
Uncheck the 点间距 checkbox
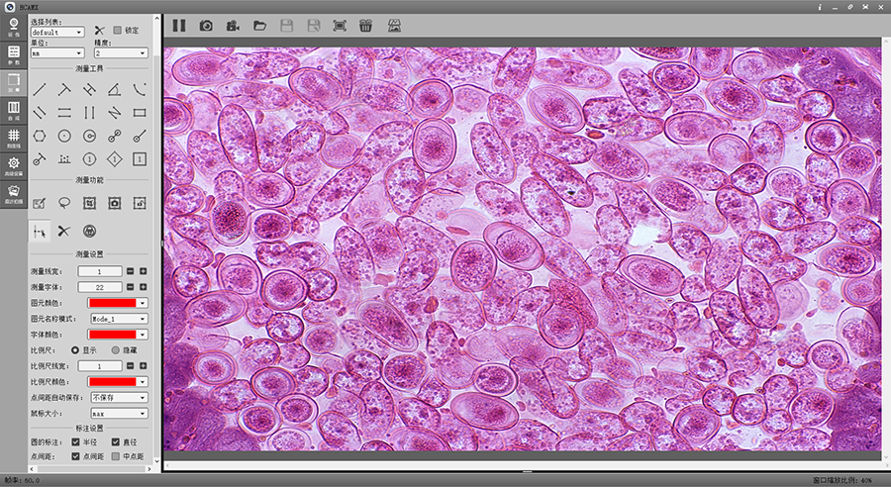pyautogui.click(x=75, y=456)
